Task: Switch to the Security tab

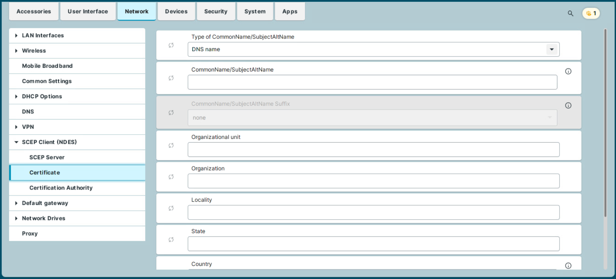Action: tap(215, 11)
